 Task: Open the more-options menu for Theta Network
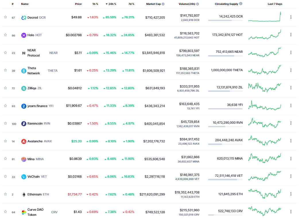point(291,70)
